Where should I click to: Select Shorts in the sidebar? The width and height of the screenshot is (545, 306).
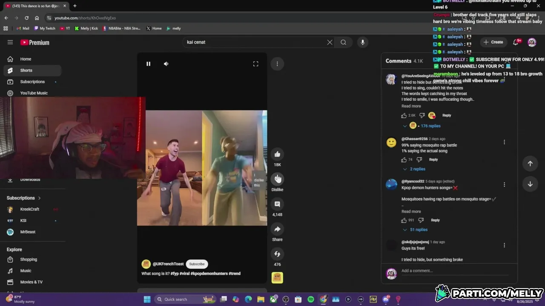(x=32, y=71)
